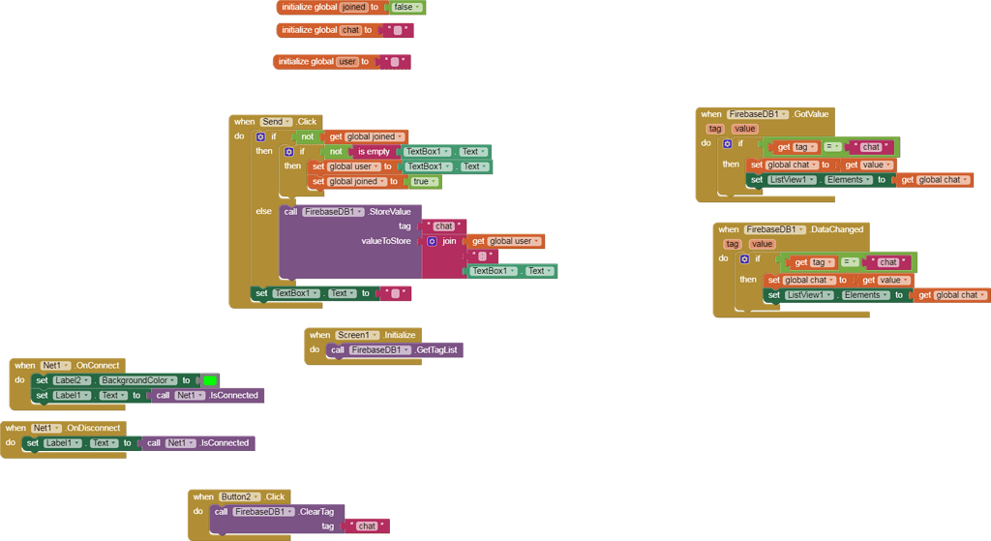Select 'tag' parameter in DataChanged event
This screenshot has height=541, width=991.
732,244
